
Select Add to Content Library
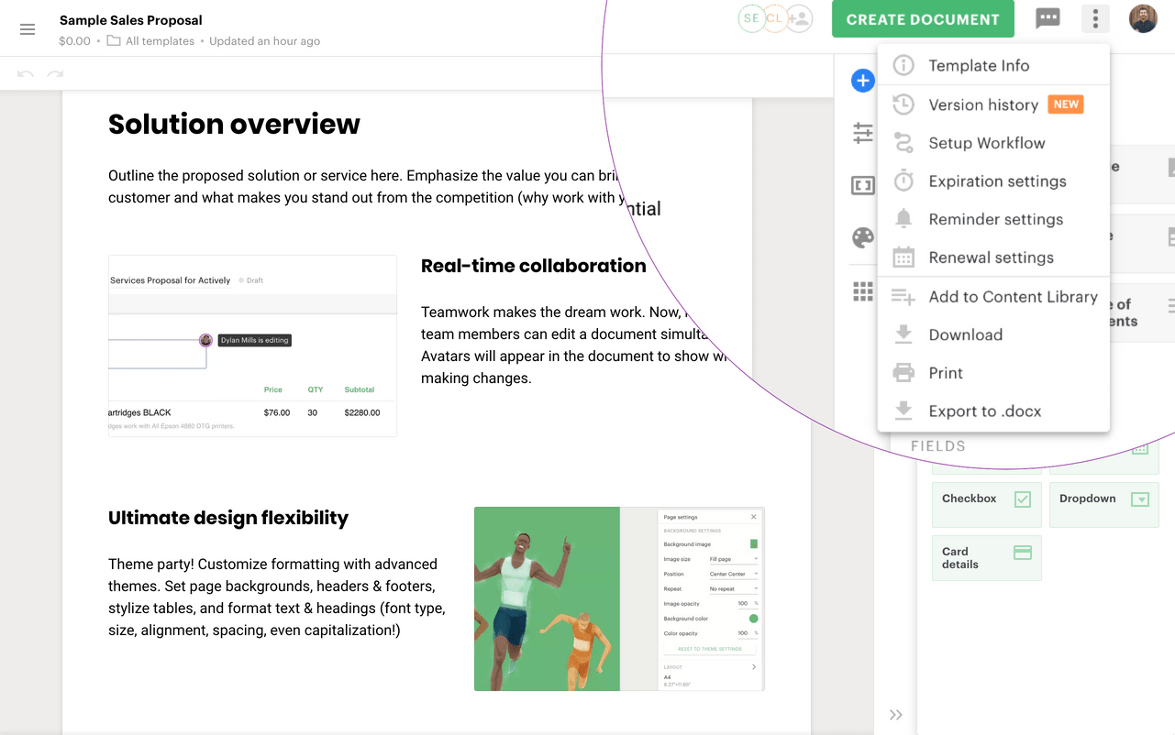coord(993,297)
